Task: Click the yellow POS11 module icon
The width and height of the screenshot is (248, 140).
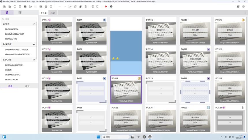Action: pyautogui.click(x=139, y=78)
